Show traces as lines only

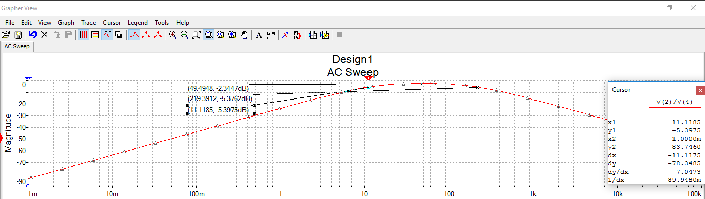(134, 35)
